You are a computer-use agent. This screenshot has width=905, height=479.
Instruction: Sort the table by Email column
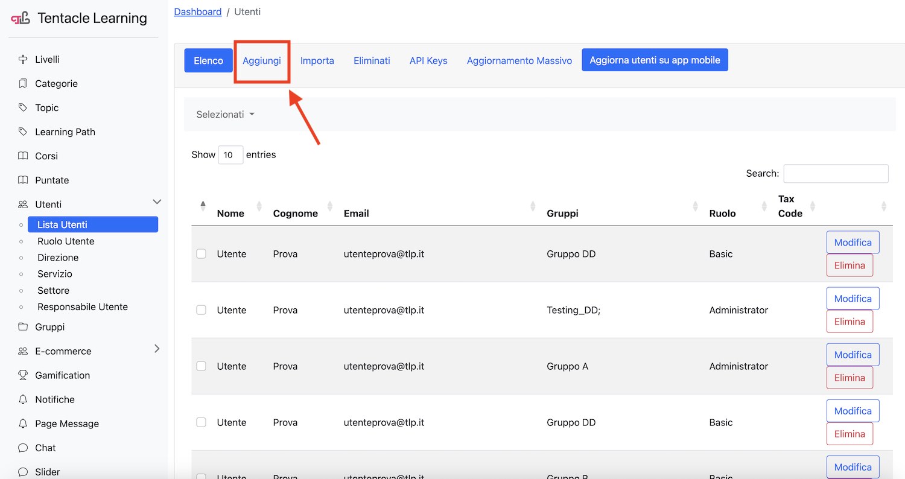click(356, 213)
